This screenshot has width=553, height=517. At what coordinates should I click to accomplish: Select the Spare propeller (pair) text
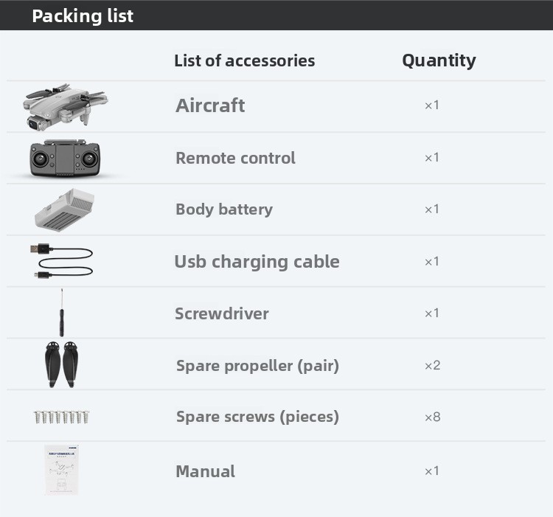pos(257,365)
